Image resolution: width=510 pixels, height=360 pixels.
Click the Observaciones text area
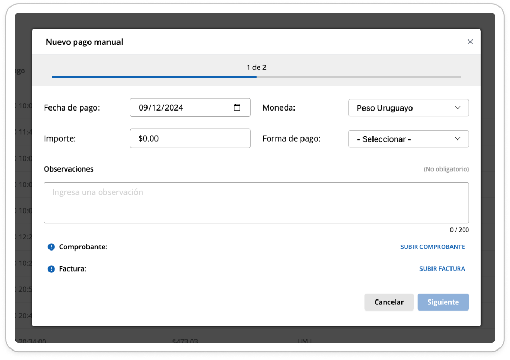tap(256, 203)
